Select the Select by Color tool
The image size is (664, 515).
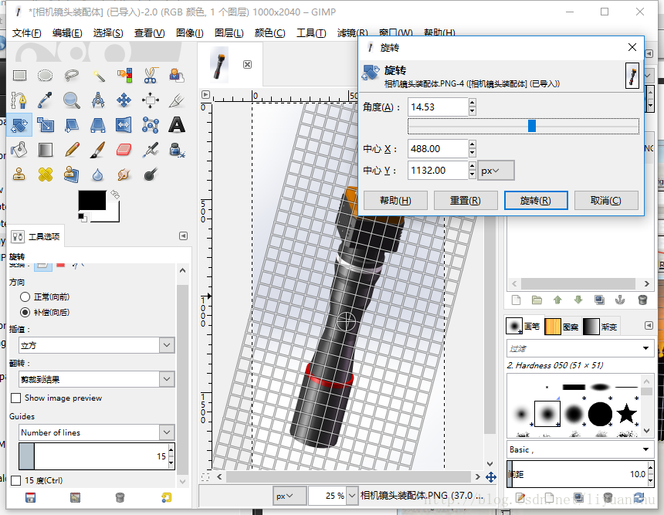(x=124, y=76)
